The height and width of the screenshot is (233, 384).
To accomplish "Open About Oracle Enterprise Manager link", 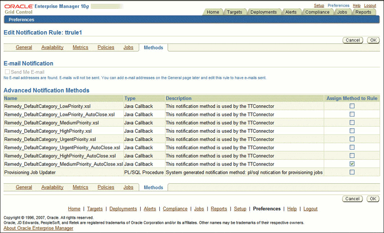I will click(x=38, y=228).
